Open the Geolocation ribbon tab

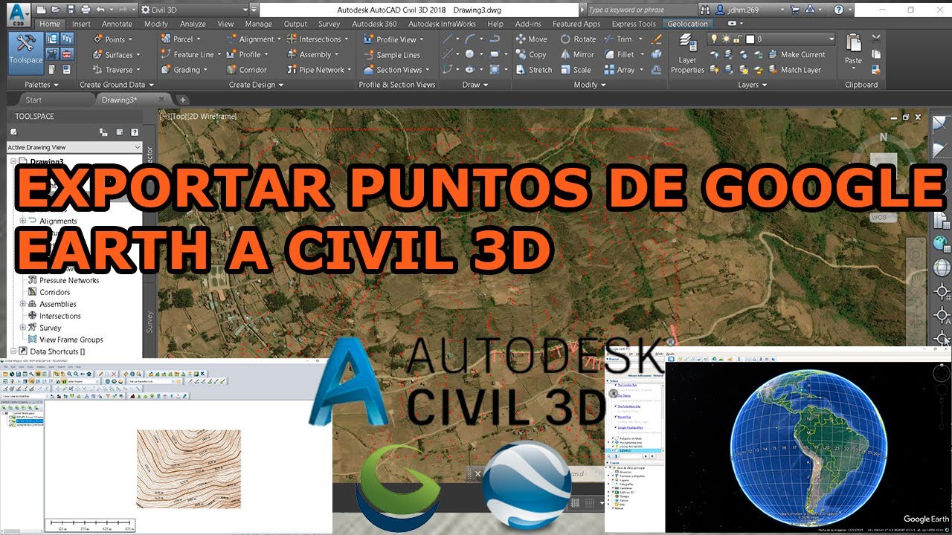(688, 24)
